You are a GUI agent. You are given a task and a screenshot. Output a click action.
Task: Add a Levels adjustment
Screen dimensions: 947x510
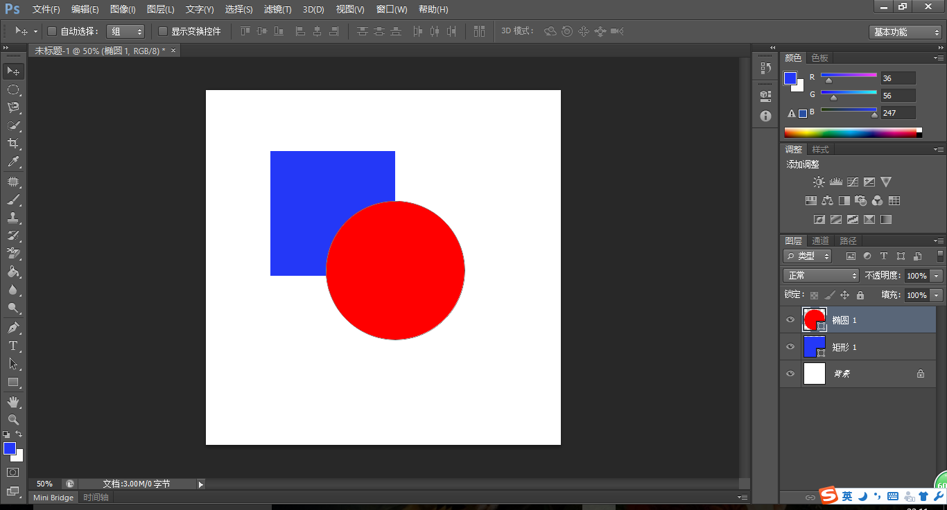click(x=835, y=182)
